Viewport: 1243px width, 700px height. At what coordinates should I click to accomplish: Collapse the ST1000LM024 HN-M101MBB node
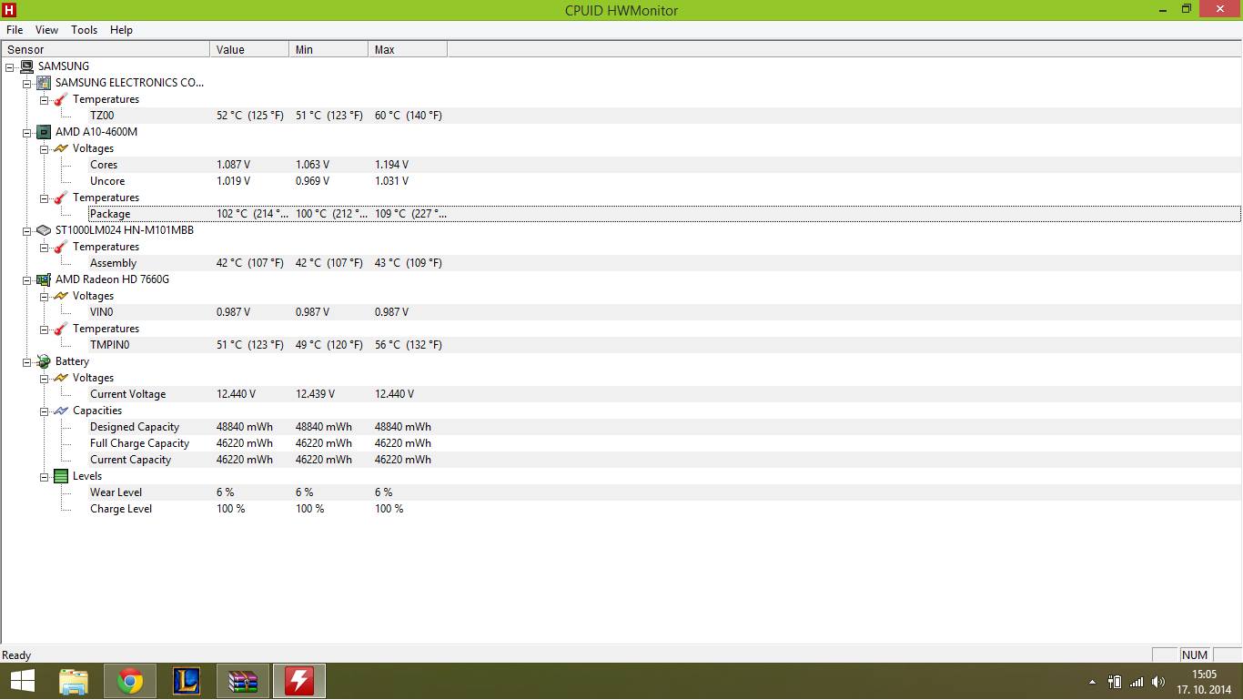[x=26, y=230]
